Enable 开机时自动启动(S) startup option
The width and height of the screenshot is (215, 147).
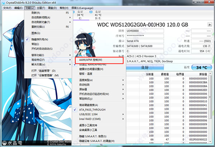click(42, 49)
